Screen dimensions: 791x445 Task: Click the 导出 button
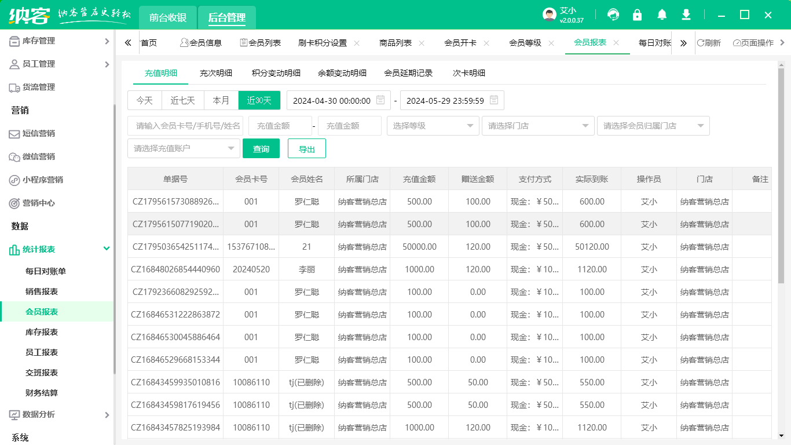[307, 148]
